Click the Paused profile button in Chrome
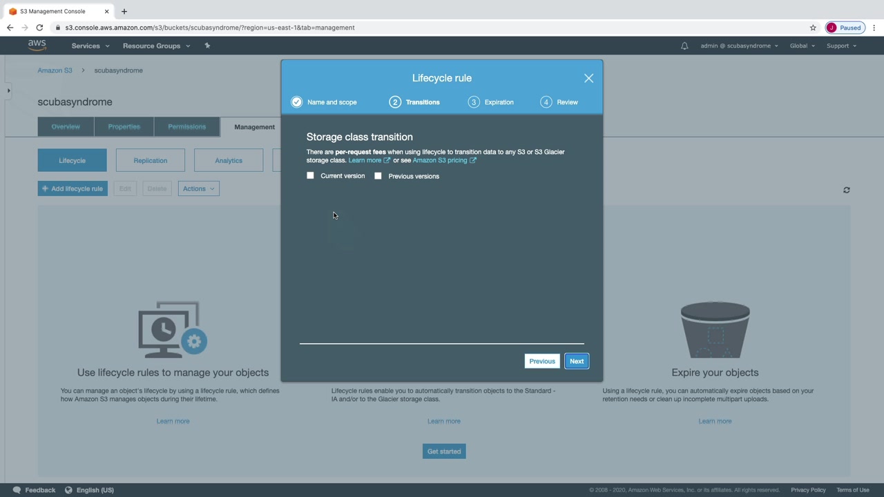The height and width of the screenshot is (497, 884). [845, 28]
